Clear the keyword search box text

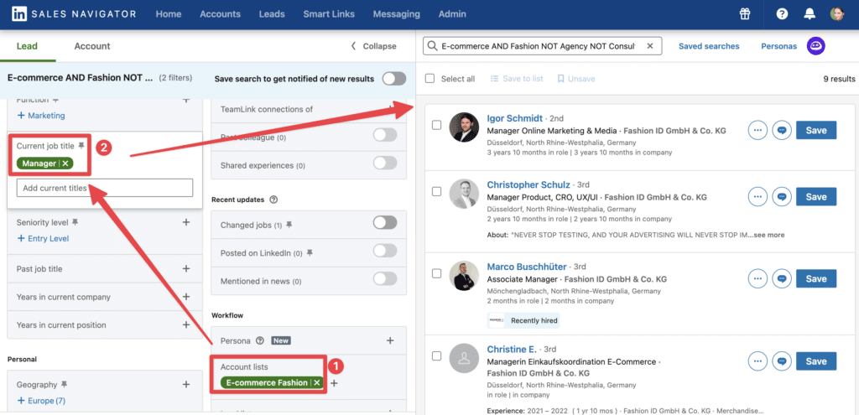[x=650, y=47]
